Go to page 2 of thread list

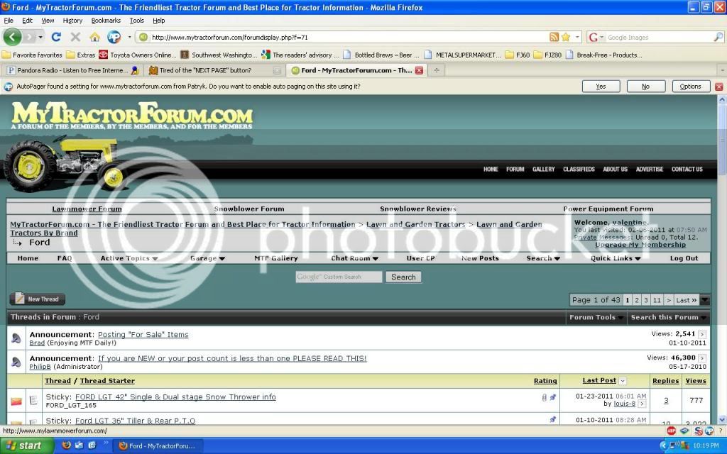tap(637, 300)
